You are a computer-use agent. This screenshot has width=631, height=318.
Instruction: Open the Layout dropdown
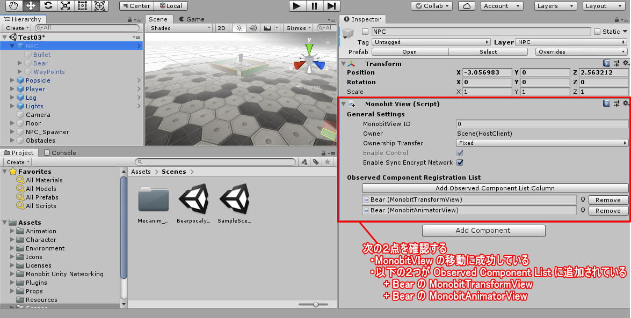click(x=604, y=6)
